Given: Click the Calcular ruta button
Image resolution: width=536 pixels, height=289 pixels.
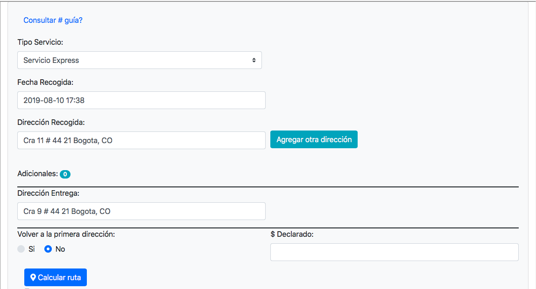Looking at the screenshot, I should [x=56, y=277].
